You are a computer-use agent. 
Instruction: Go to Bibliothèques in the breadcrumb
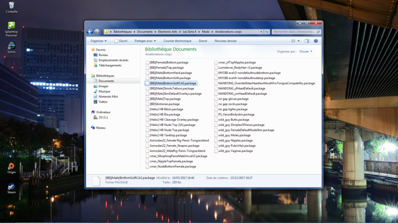123,32
